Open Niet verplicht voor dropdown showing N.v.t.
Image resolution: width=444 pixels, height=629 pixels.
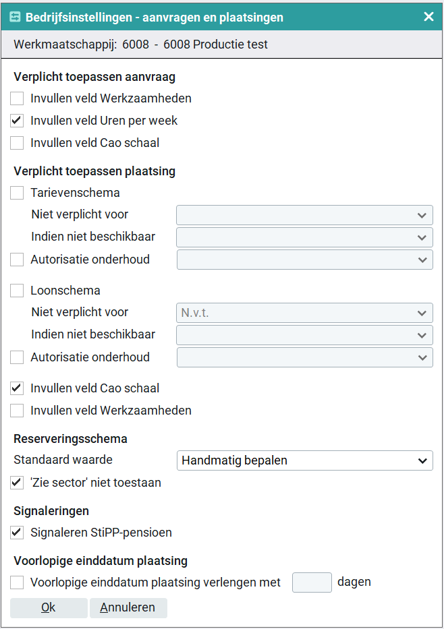click(304, 313)
